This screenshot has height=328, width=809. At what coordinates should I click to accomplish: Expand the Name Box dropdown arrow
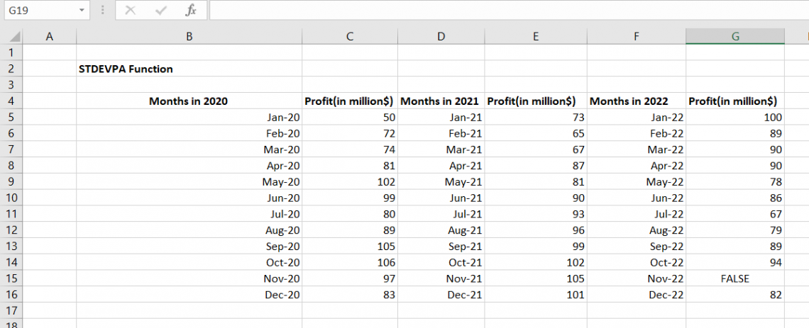pos(82,11)
